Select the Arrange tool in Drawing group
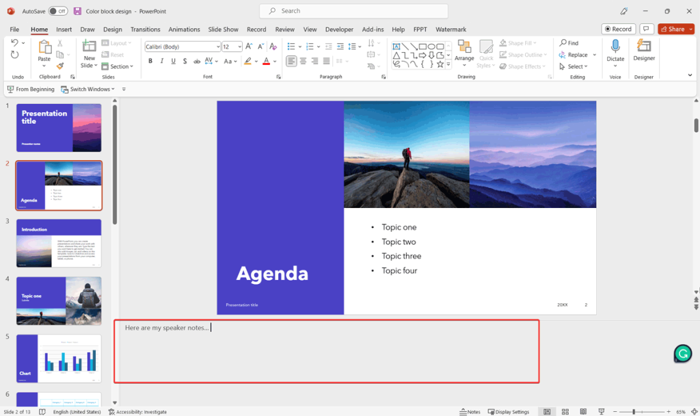 tap(464, 55)
